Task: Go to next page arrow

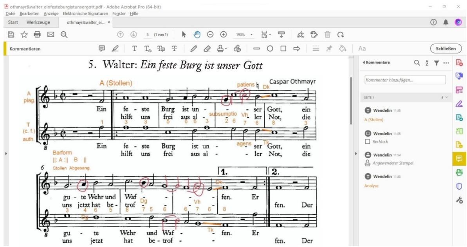Action: click(134, 34)
